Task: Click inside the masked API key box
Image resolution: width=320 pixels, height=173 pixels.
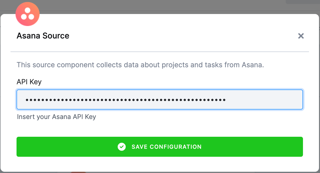Action: [160, 99]
